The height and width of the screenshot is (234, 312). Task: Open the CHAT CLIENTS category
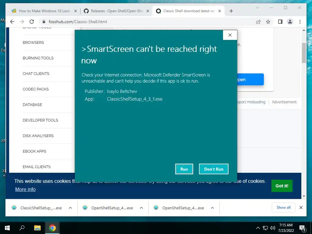click(36, 74)
